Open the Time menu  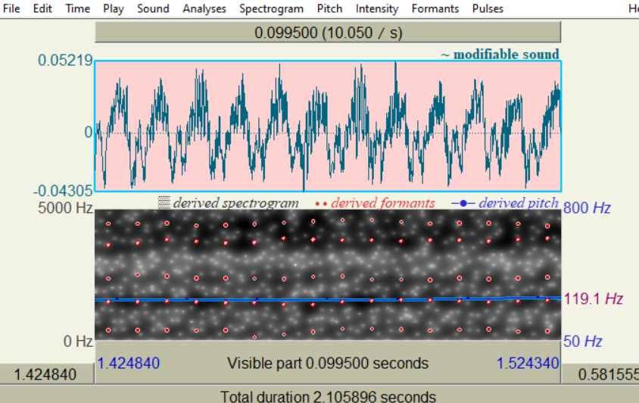[x=77, y=8]
